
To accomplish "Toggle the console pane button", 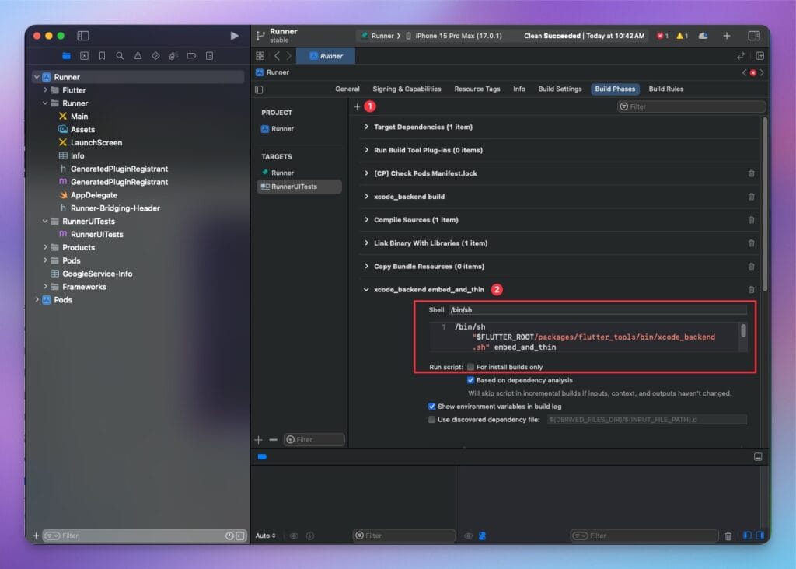I will pos(760,536).
